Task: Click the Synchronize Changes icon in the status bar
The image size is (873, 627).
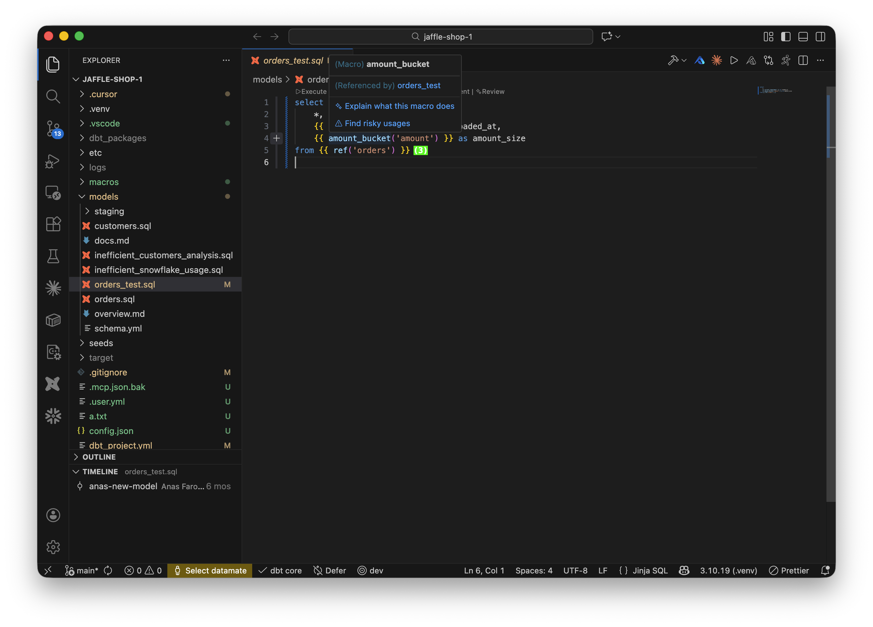Action: pyautogui.click(x=108, y=570)
